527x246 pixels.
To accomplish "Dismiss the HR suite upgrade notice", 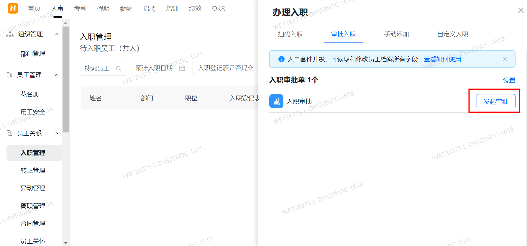I will pyautogui.click(x=505, y=59).
